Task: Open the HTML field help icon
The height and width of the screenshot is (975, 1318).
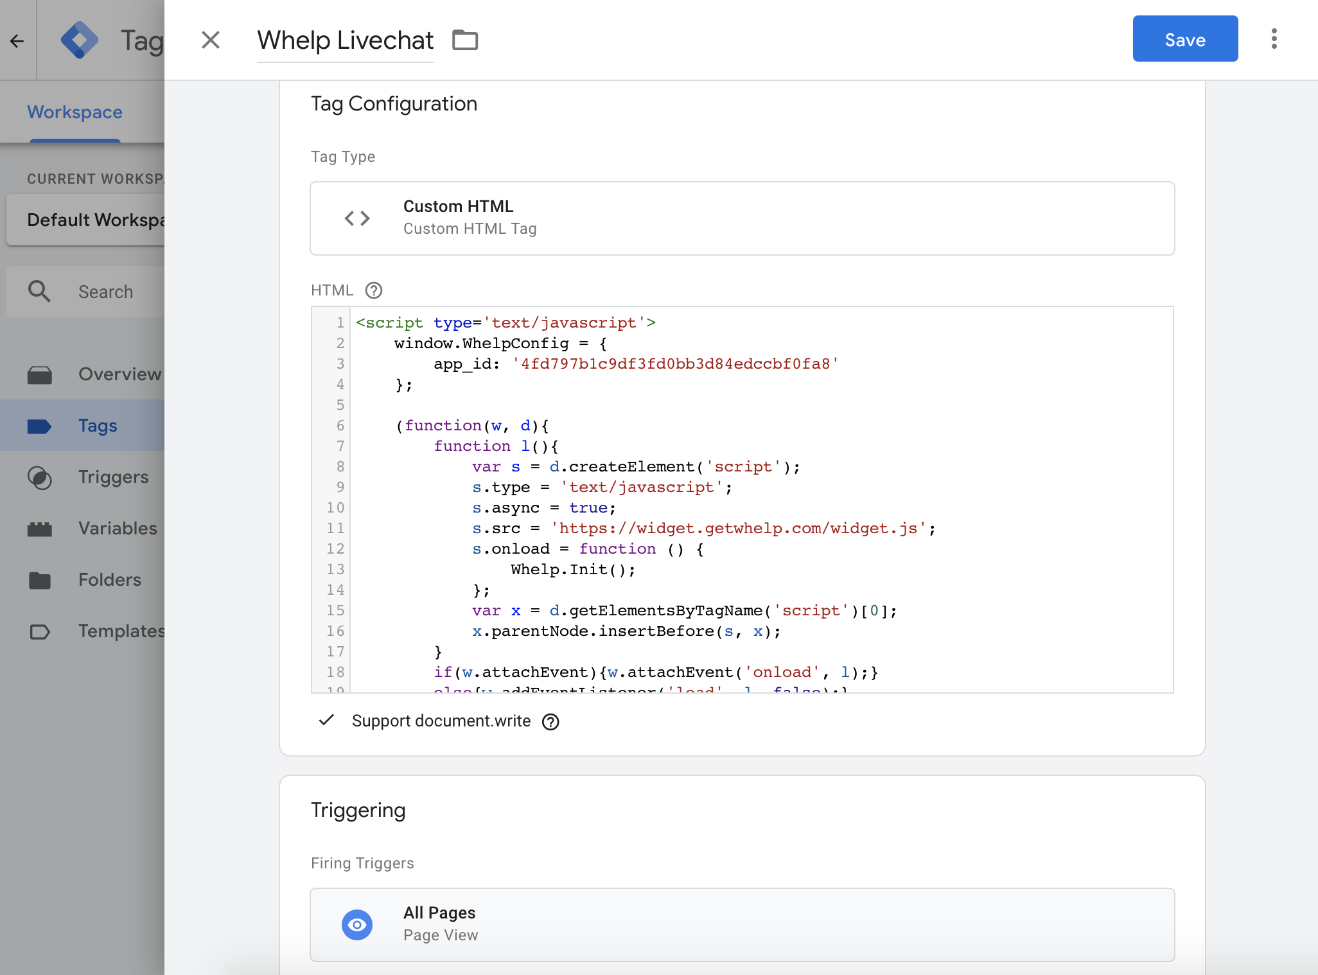Action: point(374,290)
